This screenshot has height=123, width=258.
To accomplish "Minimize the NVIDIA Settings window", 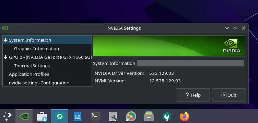I will coord(227,28).
